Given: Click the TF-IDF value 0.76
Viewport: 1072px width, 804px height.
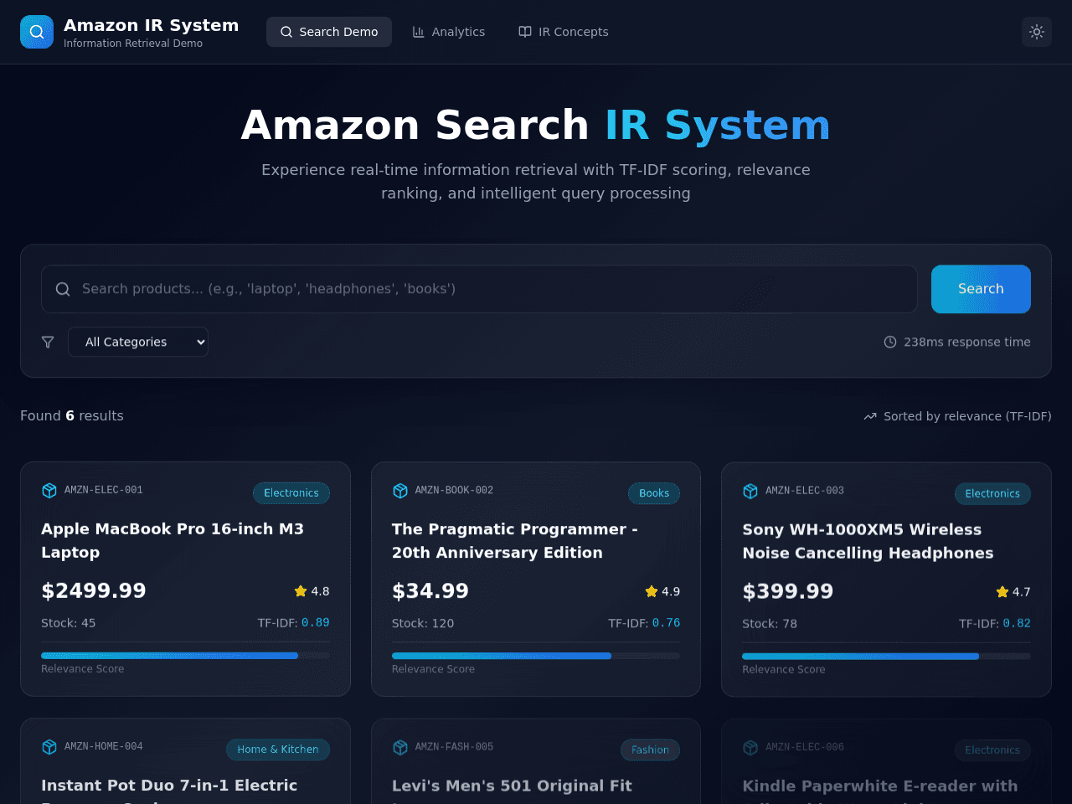Looking at the screenshot, I should click(x=666, y=623).
